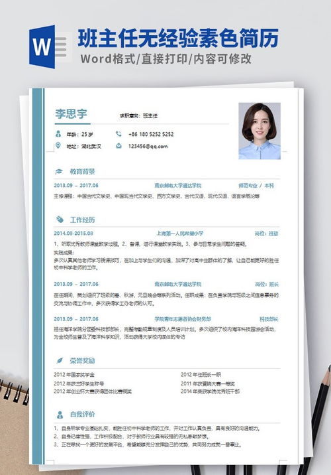This screenshot has width=331, height=475.
Task: Click the name 李思宇
Action: (x=71, y=113)
